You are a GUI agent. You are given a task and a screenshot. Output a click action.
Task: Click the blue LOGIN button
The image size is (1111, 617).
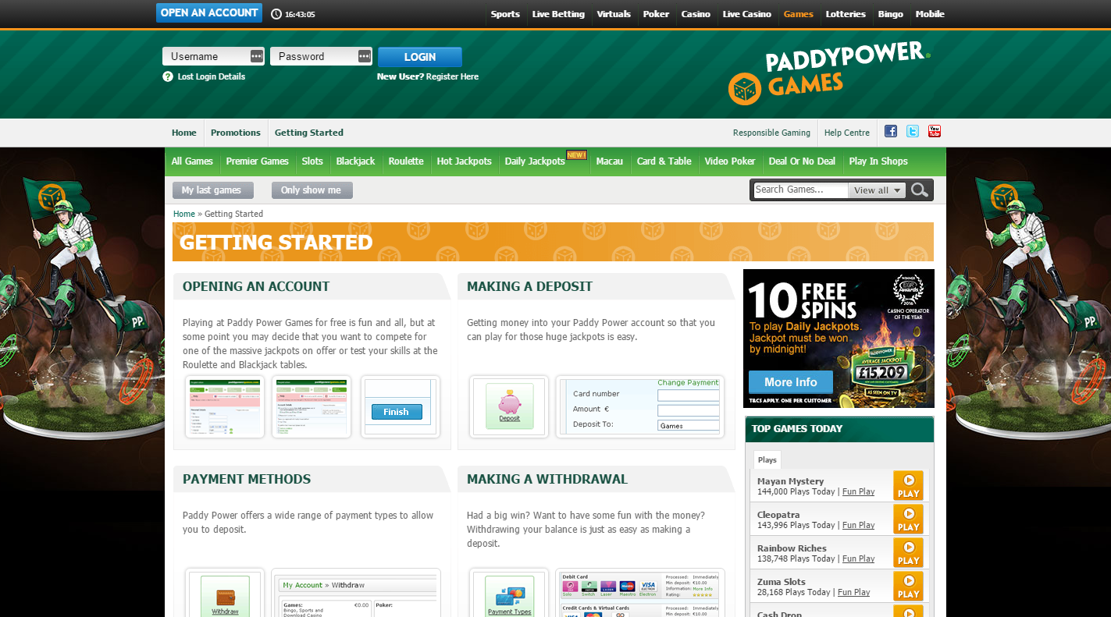point(419,57)
